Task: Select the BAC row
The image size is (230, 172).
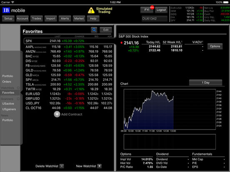Action: point(69,56)
